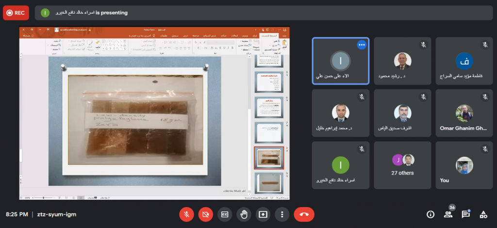Open the Activities panel

tap(483, 214)
